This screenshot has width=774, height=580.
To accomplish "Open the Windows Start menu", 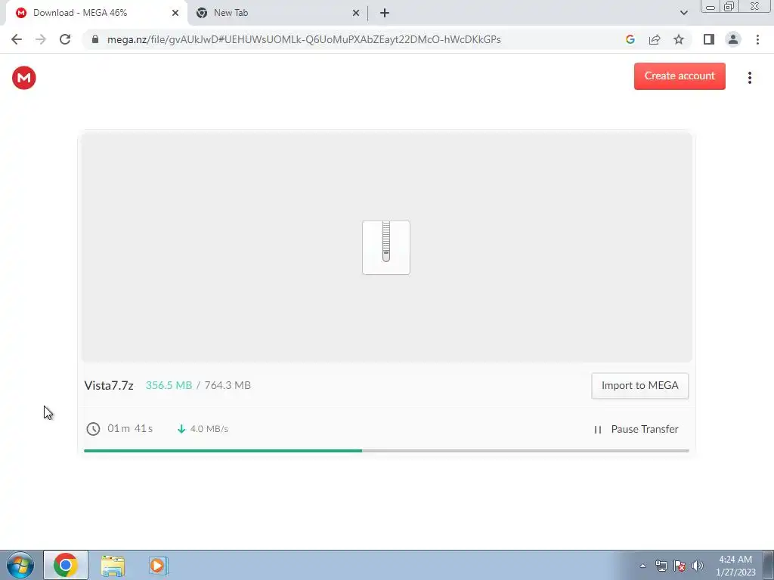I will coord(20,565).
